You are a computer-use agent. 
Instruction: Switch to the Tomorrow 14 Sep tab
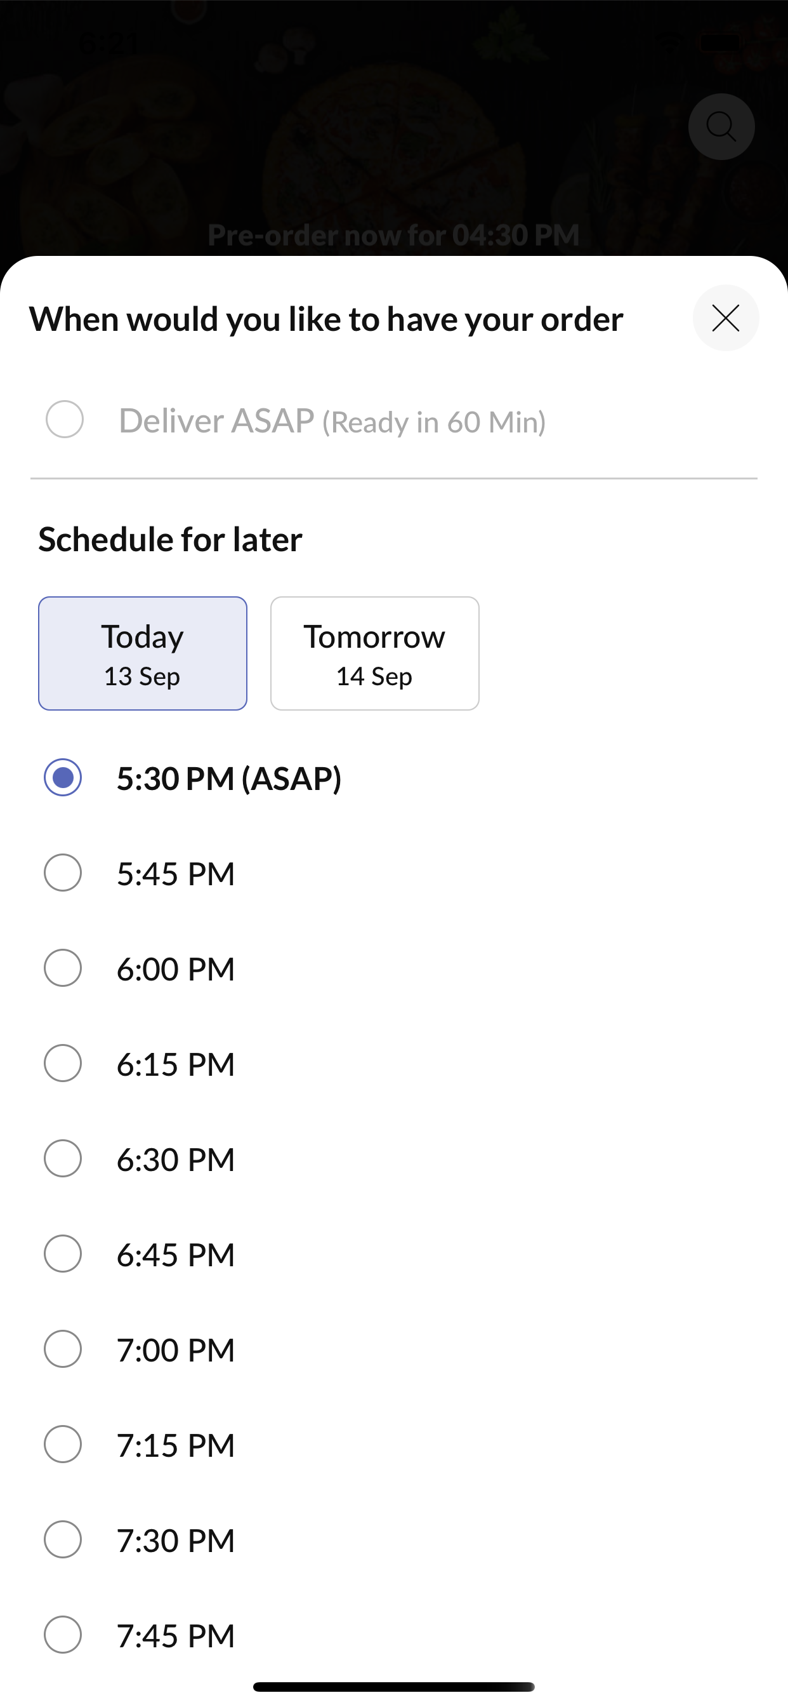coord(375,653)
